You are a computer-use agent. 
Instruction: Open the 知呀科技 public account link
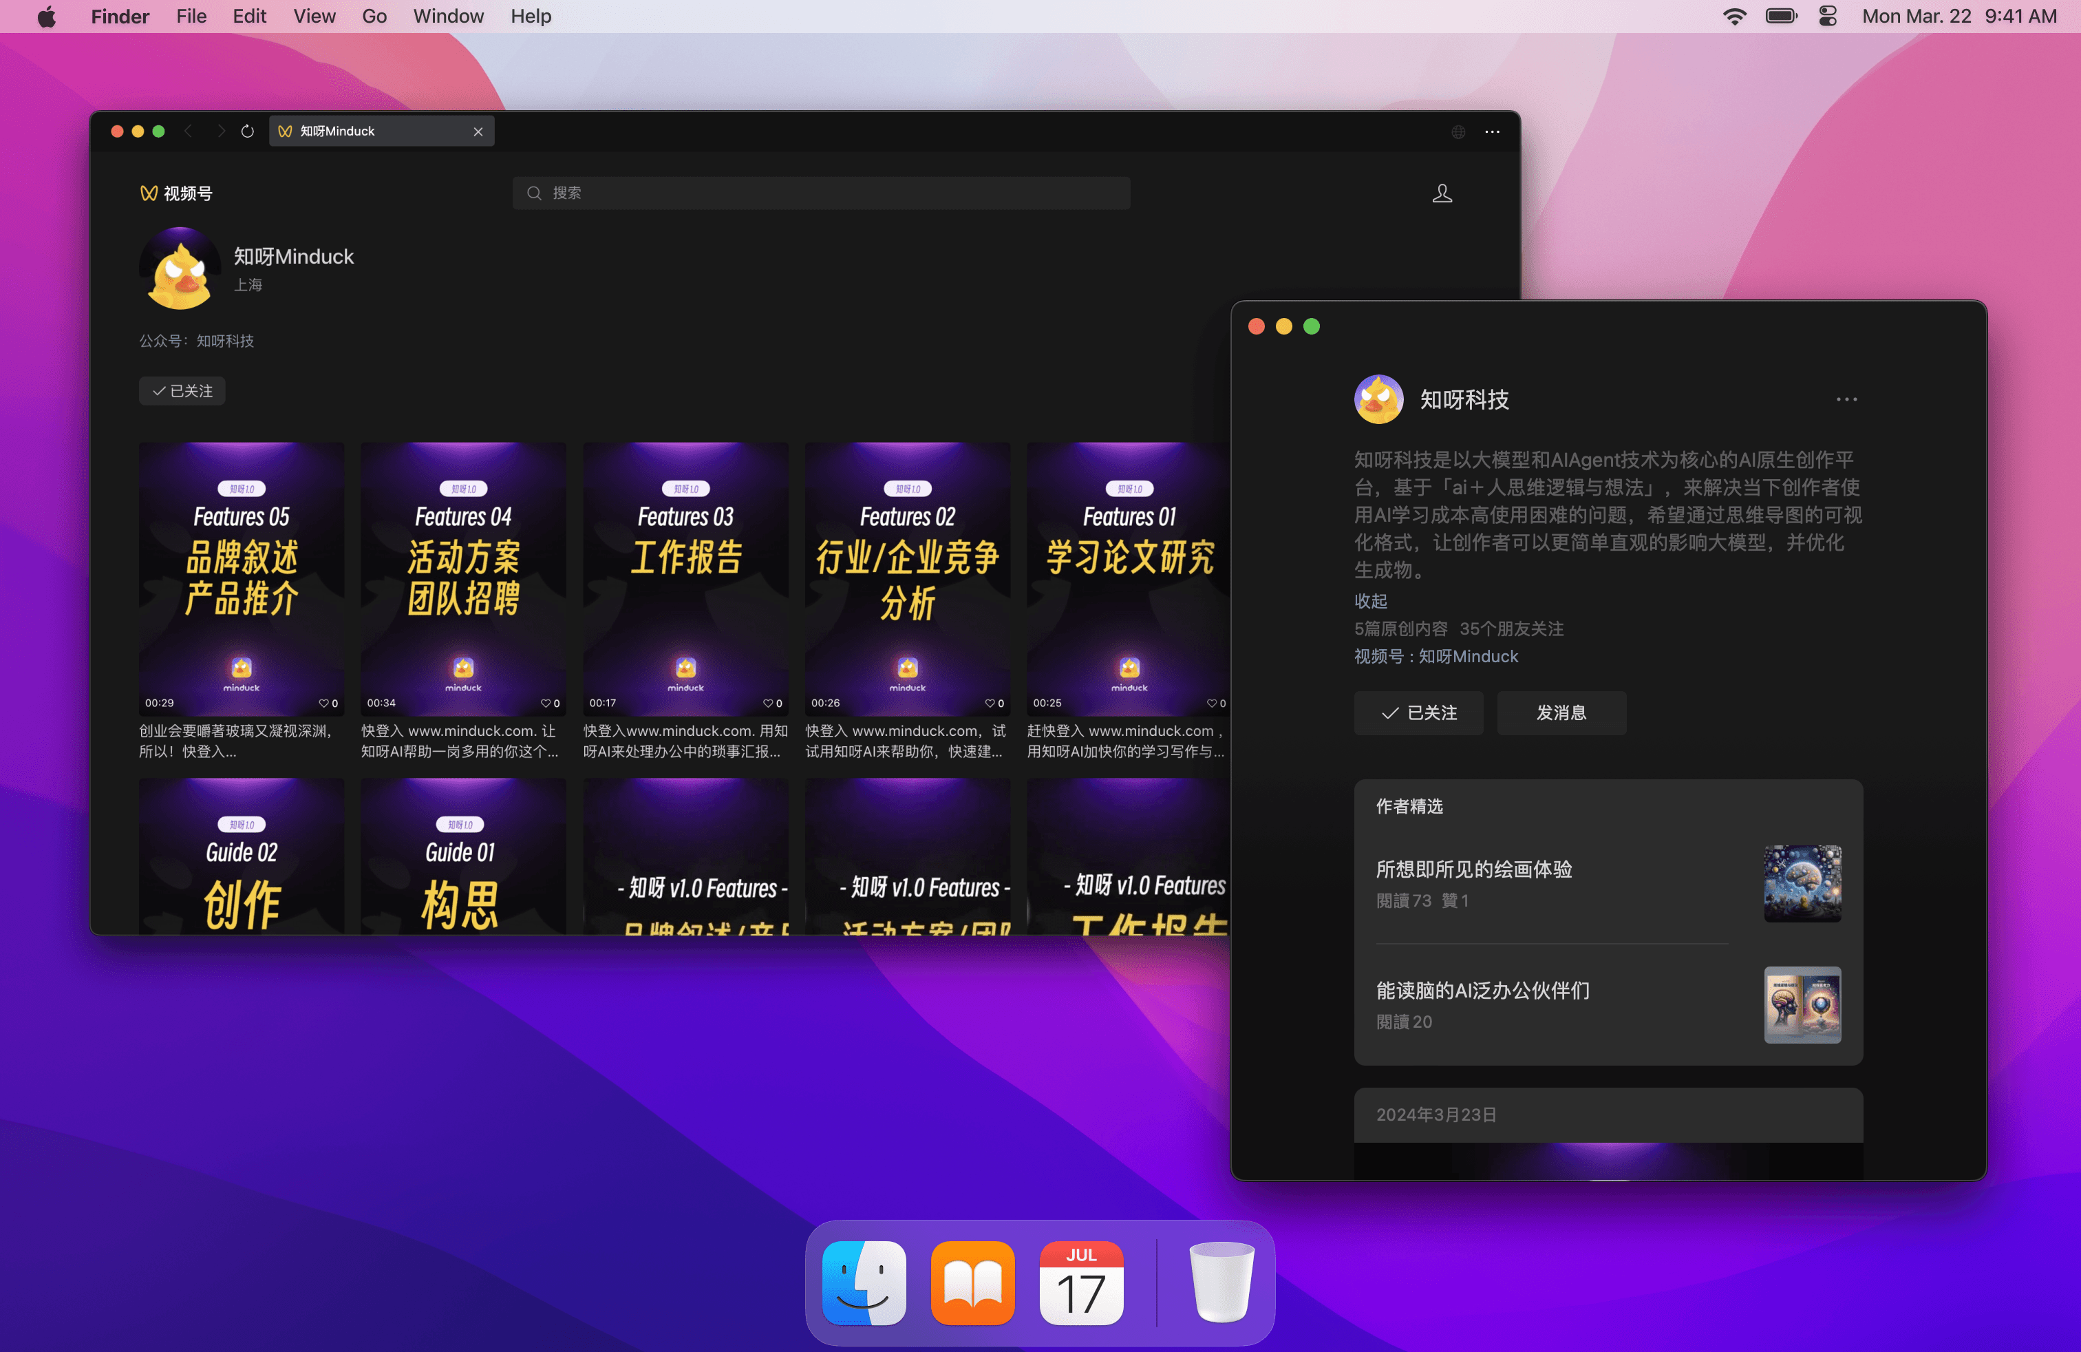click(x=225, y=341)
